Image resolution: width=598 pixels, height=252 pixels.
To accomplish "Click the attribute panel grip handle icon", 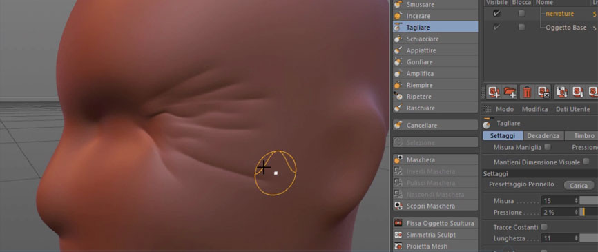I will click(x=488, y=109).
